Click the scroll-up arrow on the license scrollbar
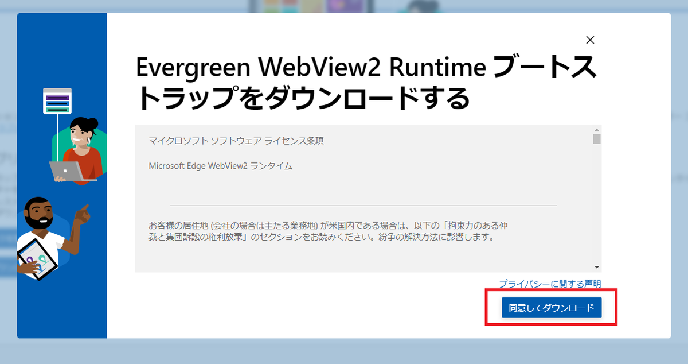Image resolution: width=688 pixels, height=364 pixels. tap(597, 130)
